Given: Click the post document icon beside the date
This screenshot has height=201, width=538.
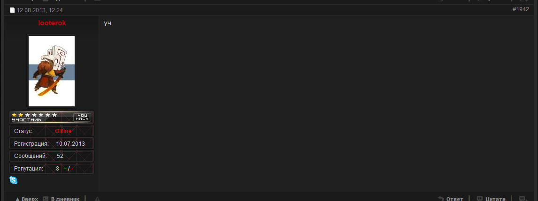Looking at the screenshot, I should tap(12, 10).
